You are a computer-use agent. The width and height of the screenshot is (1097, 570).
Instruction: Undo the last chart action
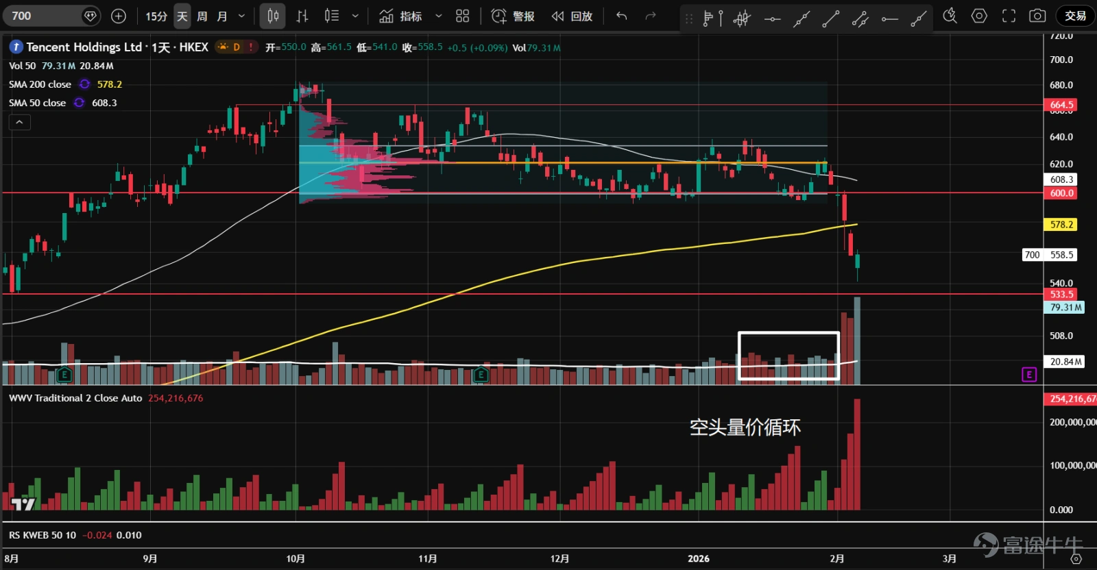[622, 16]
